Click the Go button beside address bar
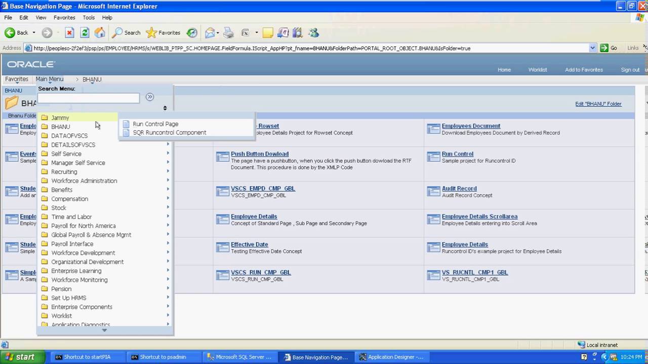The width and height of the screenshot is (648, 364). coord(609,48)
